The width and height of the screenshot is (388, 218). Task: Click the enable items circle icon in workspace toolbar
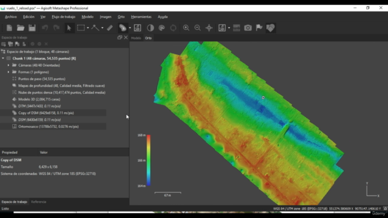pos(32,44)
